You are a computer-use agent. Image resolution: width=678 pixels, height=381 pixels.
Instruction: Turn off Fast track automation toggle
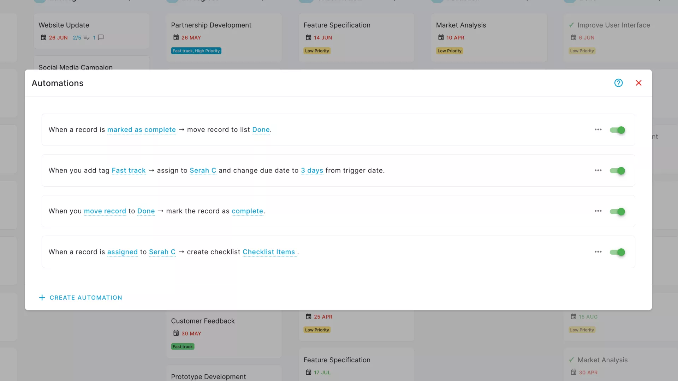click(617, 171)
